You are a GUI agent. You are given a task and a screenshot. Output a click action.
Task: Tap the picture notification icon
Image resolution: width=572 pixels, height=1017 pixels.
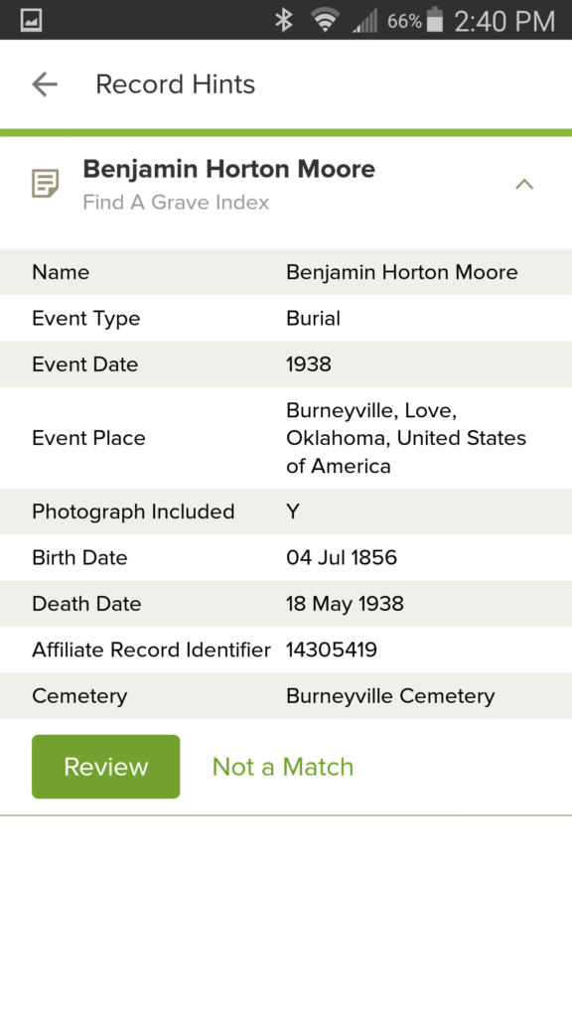tap(31, 21)
